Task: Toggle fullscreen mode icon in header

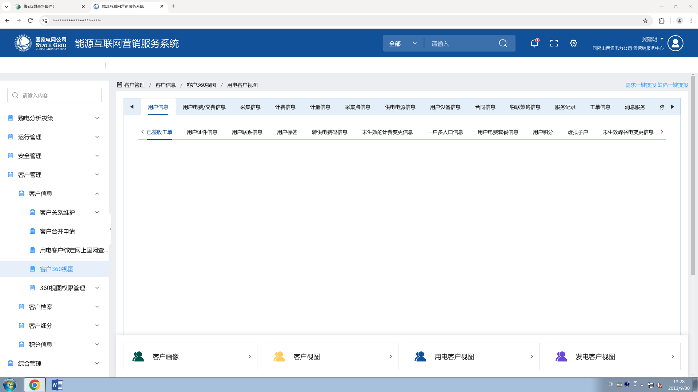Action: point(554,44)
